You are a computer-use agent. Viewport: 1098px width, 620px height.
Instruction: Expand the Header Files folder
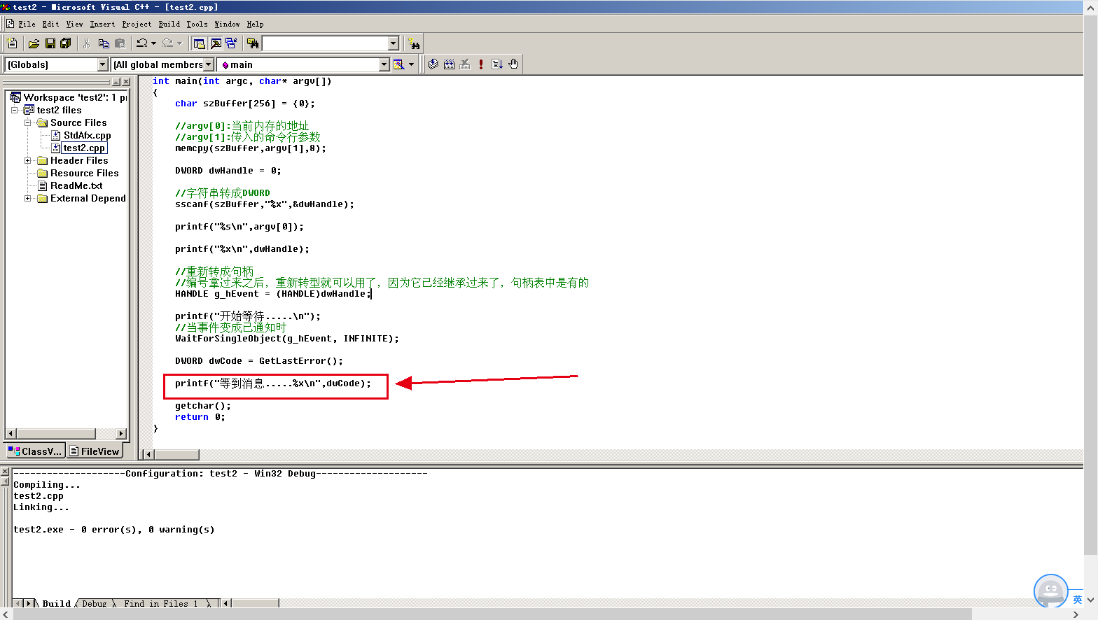pos(27,160)
